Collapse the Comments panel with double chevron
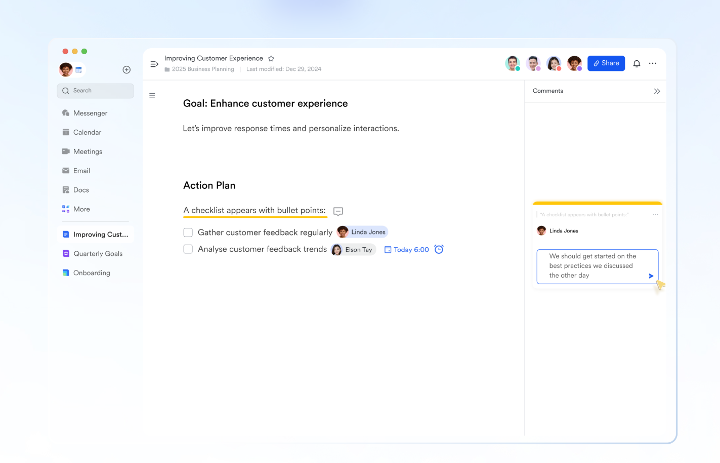 [x=657, y=91]
